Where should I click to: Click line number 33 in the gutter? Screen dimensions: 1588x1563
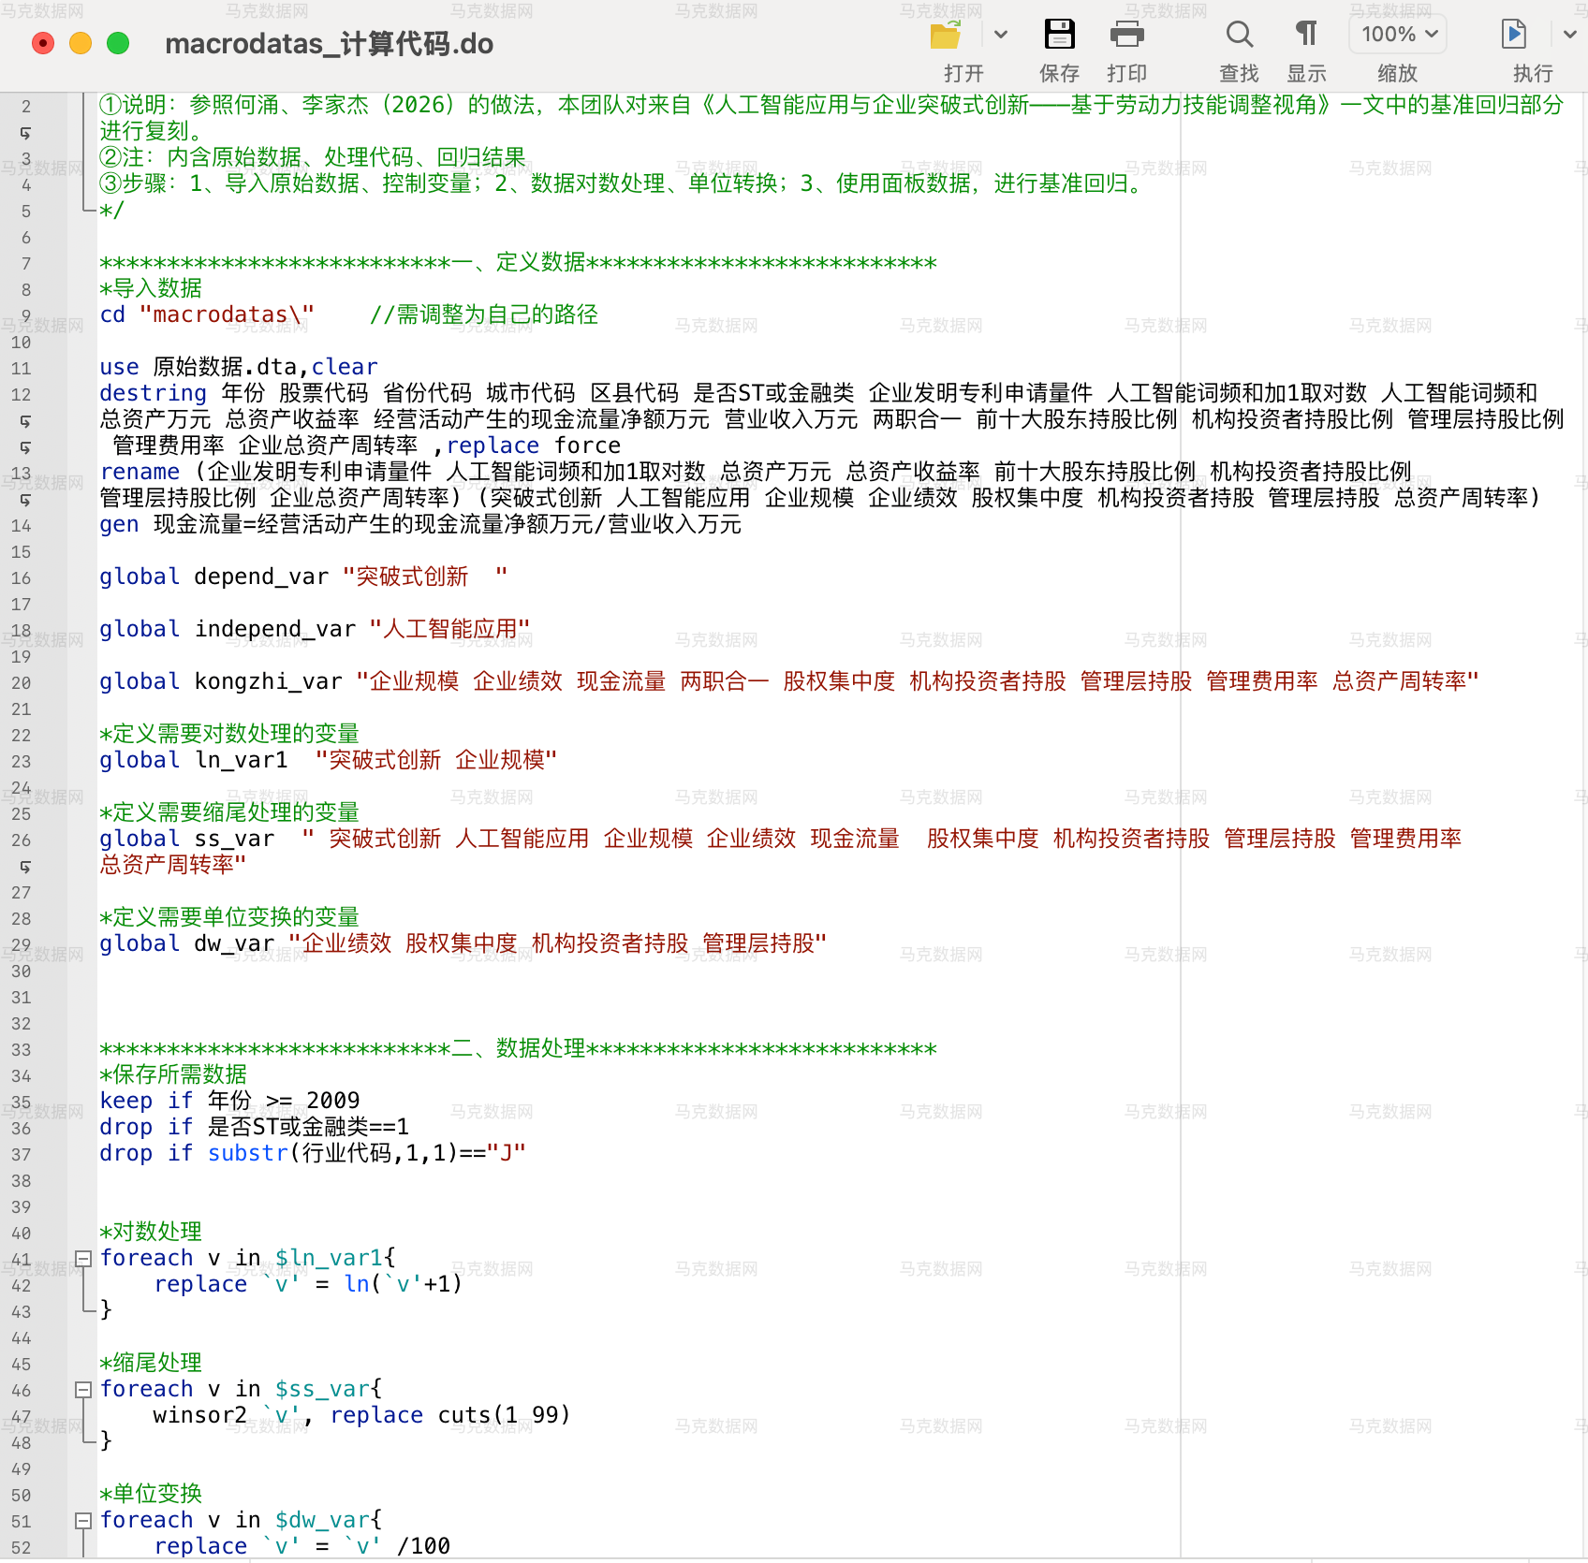click(x=21, y=1050)
